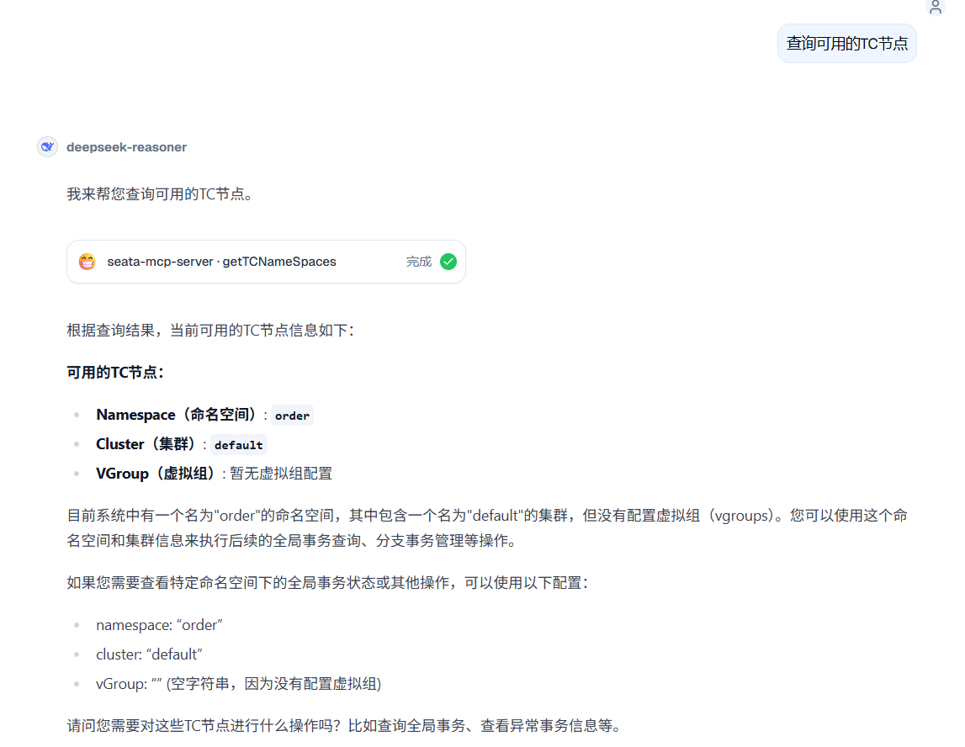Click the Cluster（集群）bold label

tap(148, 444)
